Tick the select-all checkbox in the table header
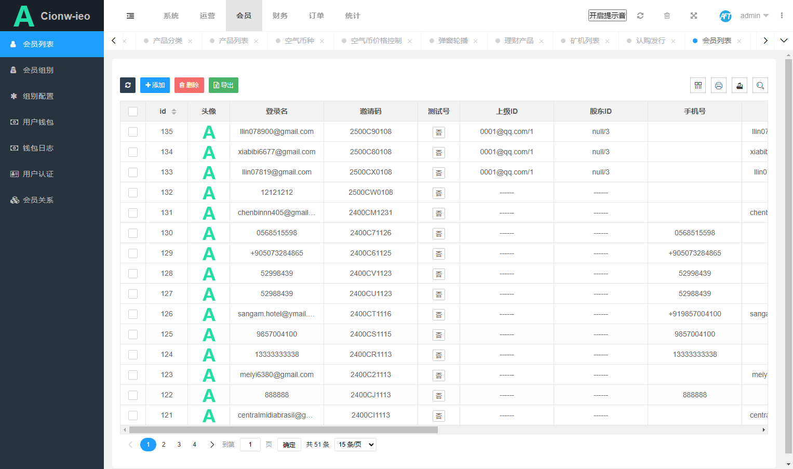 point(133,112)
